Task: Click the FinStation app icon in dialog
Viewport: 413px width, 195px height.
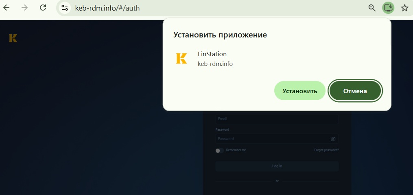Action: (181, 58)
